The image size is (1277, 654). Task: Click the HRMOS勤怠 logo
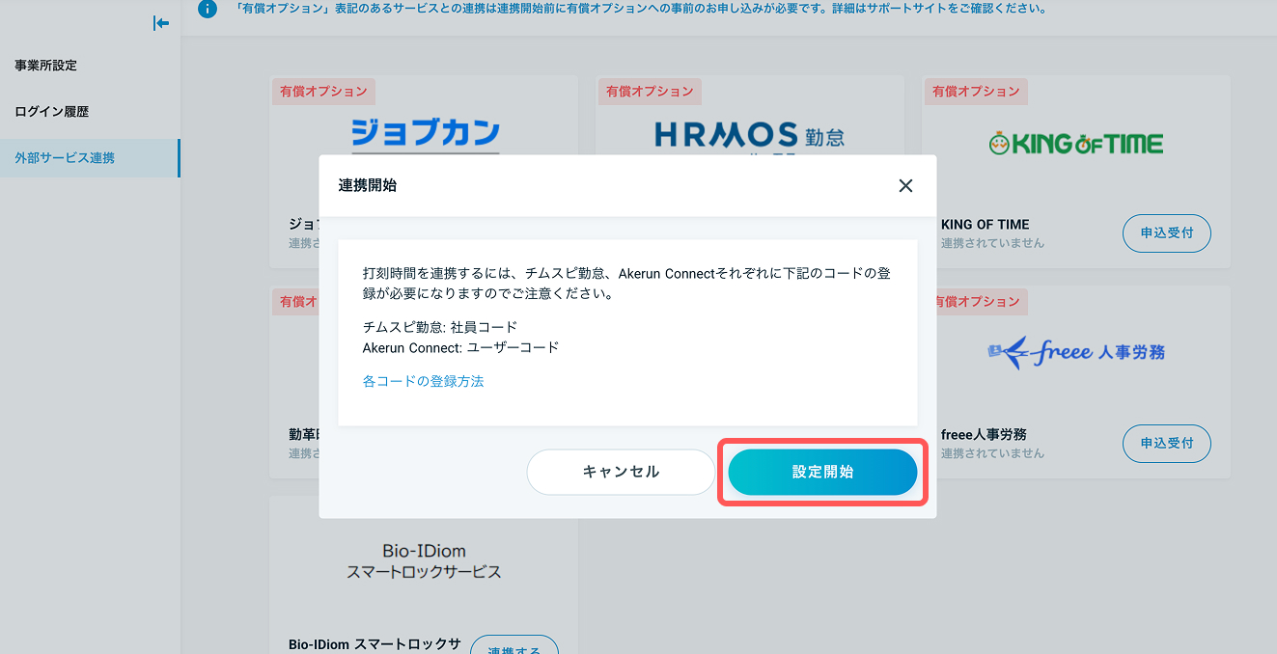point(749,136)
